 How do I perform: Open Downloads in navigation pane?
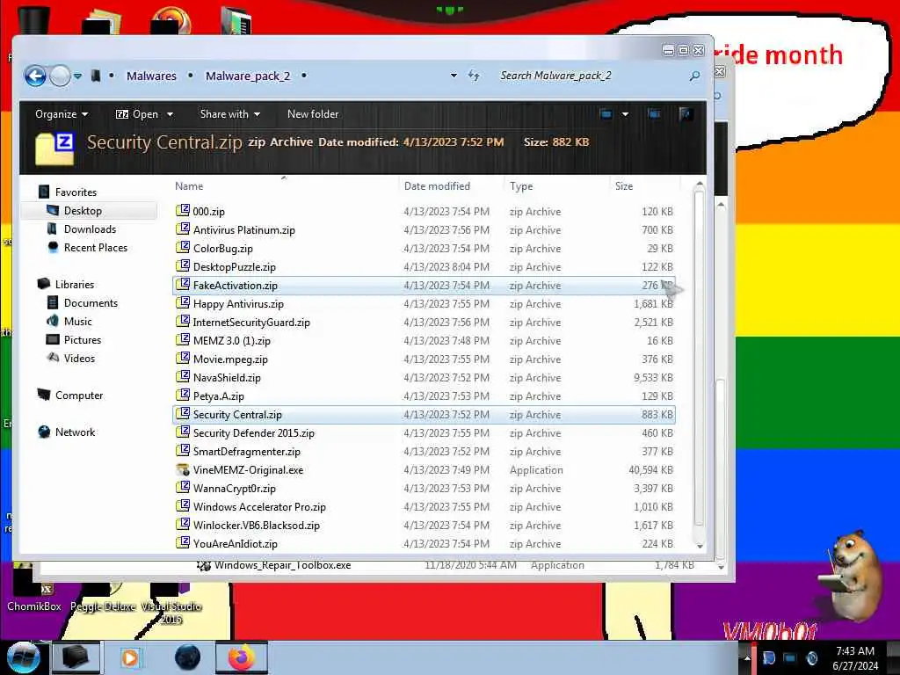[91, 229]
